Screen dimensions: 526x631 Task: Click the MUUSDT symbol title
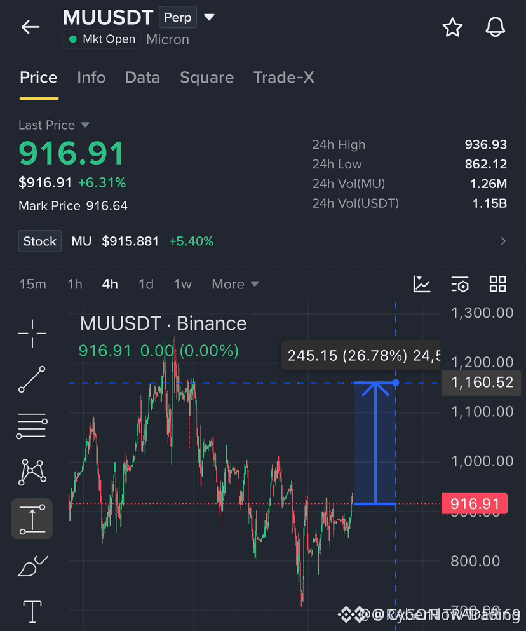(x=108, y=17)
